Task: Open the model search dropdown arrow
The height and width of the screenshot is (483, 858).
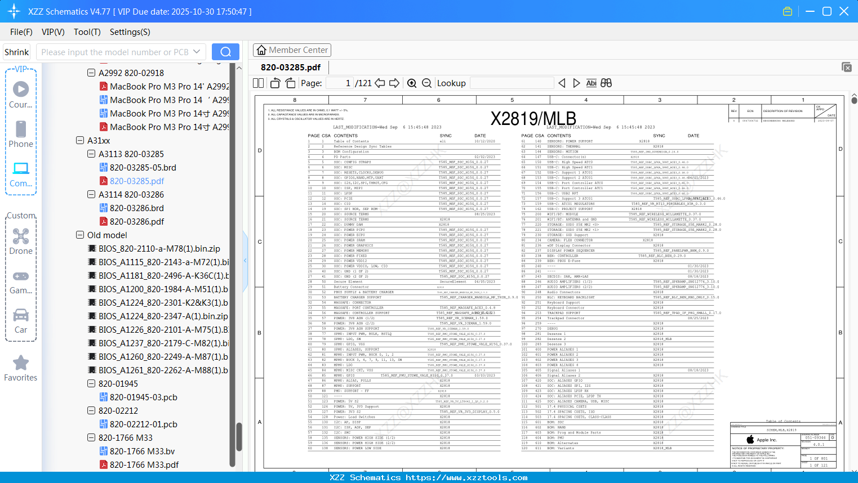Action: (197, 52)
